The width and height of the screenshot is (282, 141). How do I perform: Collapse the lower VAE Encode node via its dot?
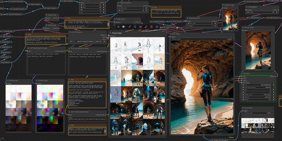(x=47, y=25)
